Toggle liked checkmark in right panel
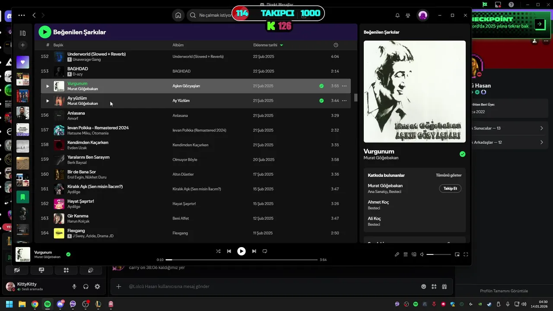This screenshot has height=311, width=553. tap(462, 154)
